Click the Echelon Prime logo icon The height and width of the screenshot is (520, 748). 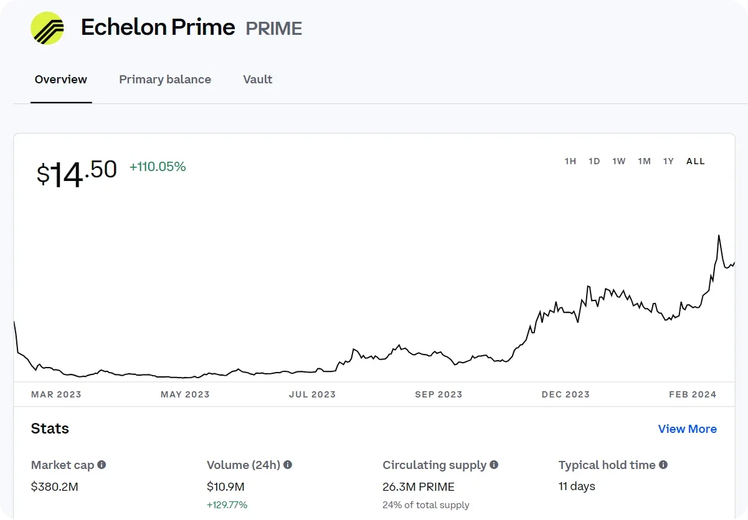point(47,28)
